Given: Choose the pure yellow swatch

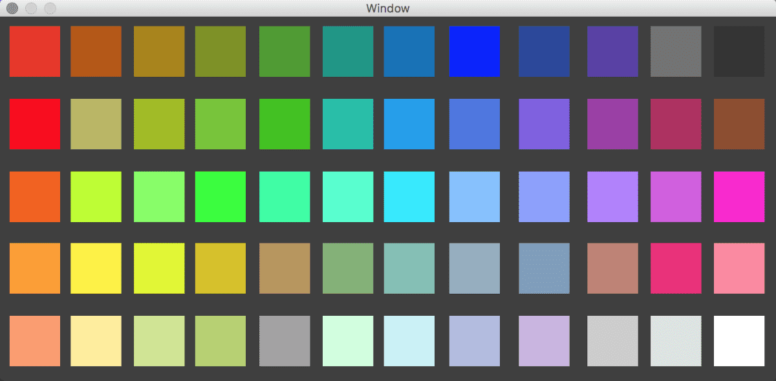Looking at the screenshot, I should pyautogui.click(x=96, y=269).
